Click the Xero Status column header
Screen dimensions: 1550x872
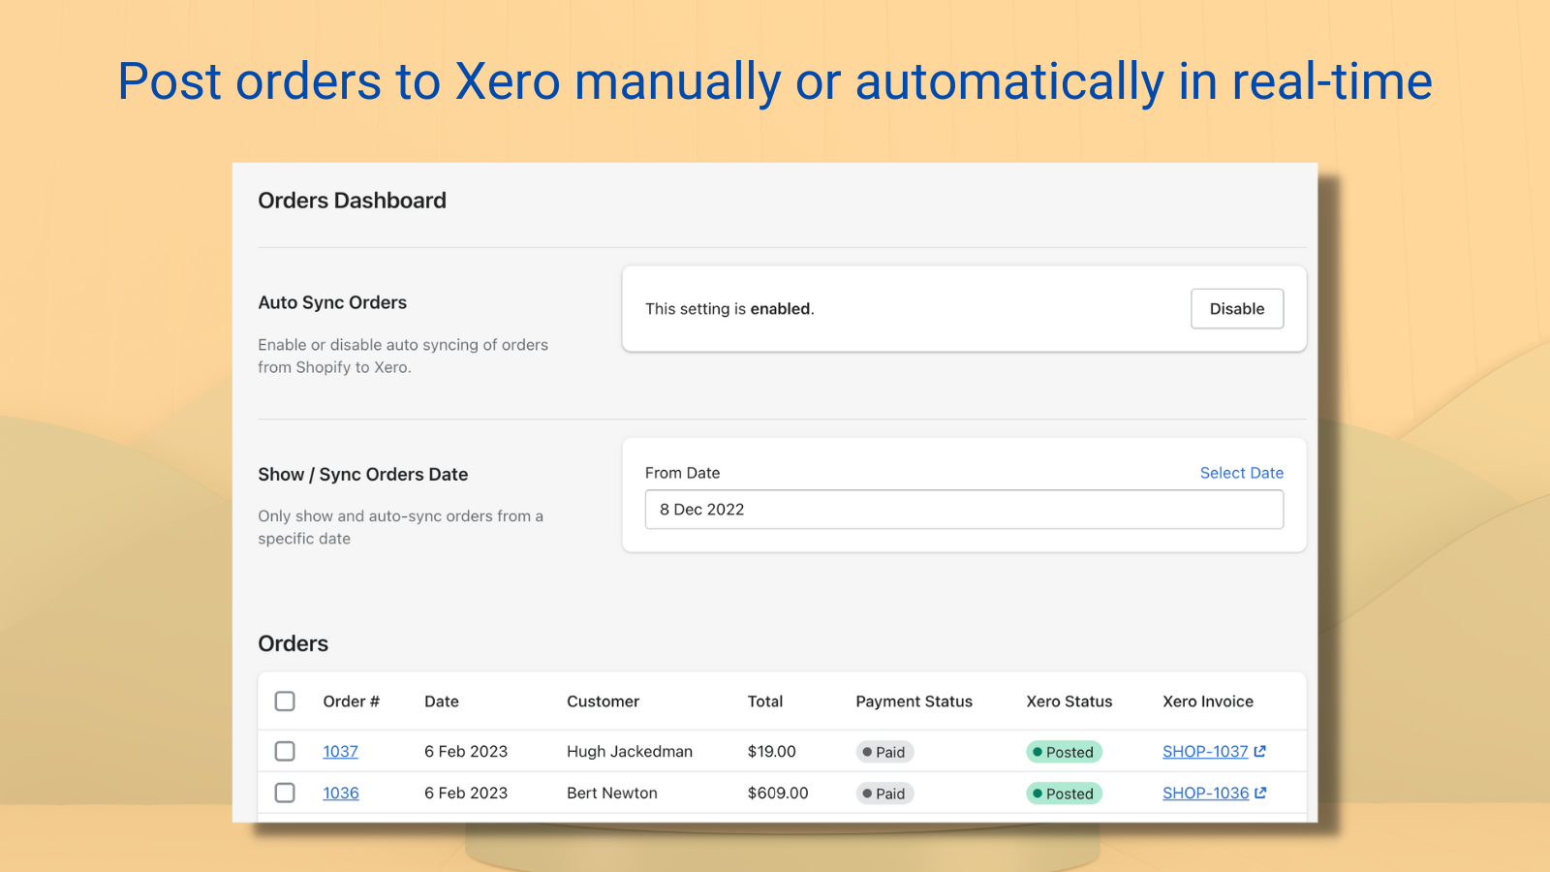click(x=1069, y=701)
